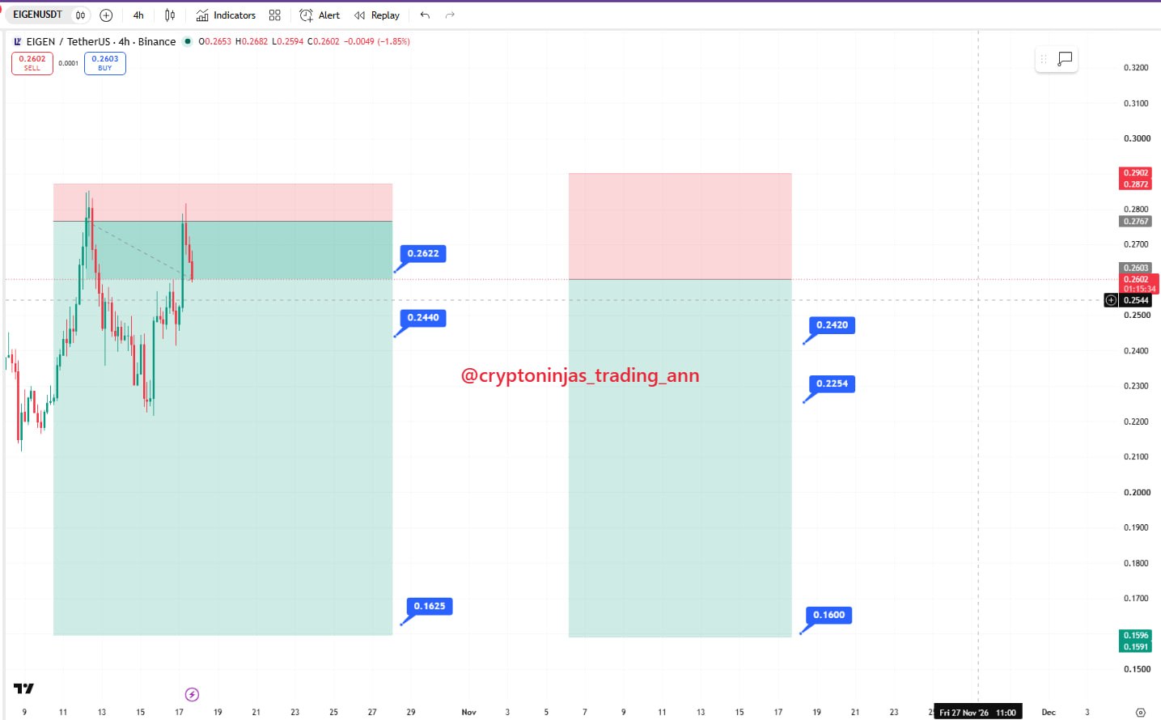This screenshot has width=1161, height=720.
Task: Select the 0.2622 callout label
Action: coord(423,253)
